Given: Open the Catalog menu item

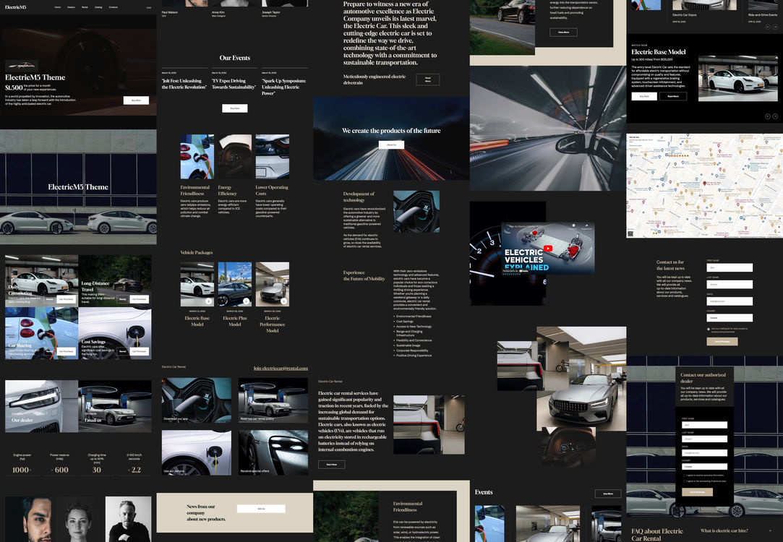Looking at the screenshot, I should tap(98, 7).
